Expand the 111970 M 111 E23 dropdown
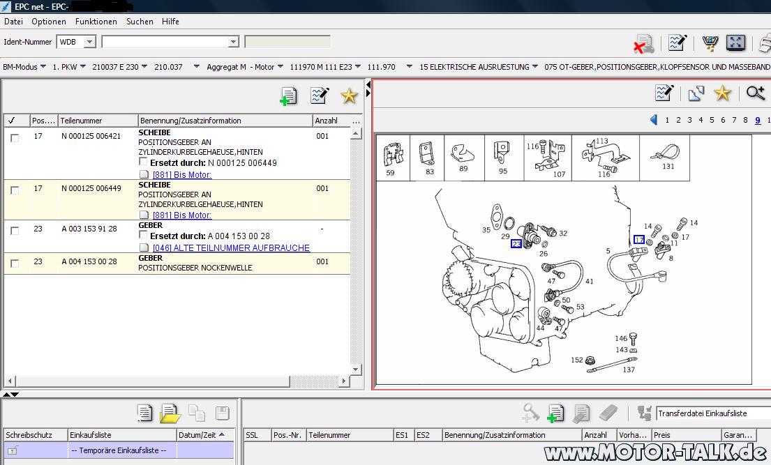Viewport: 771px width, 465px height. coord(357,66)
